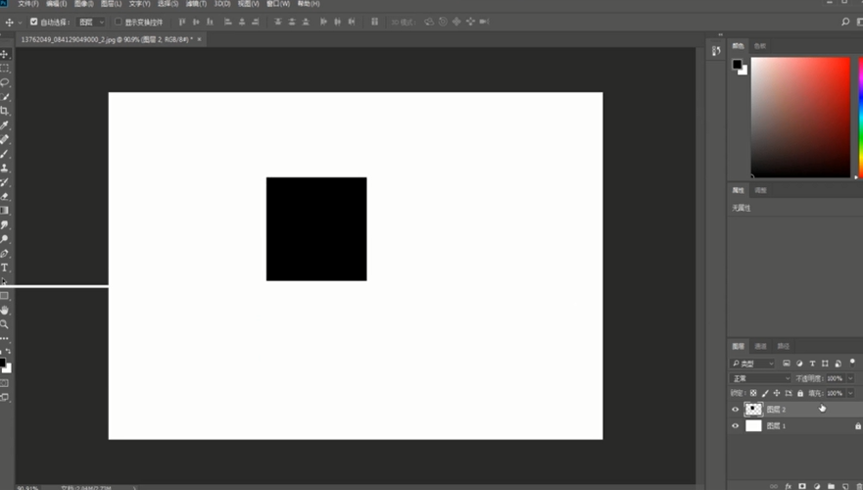Hide 图层 1 with its eye icon
The width and height of the screenshot is (863, 490).
[x=736, y=425]
